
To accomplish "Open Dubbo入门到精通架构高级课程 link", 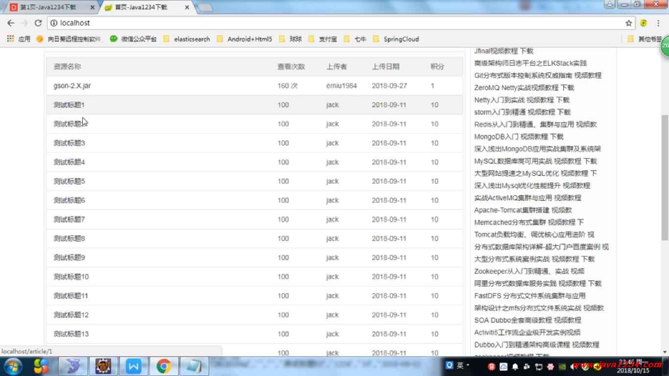I will (x=537, y=345).
